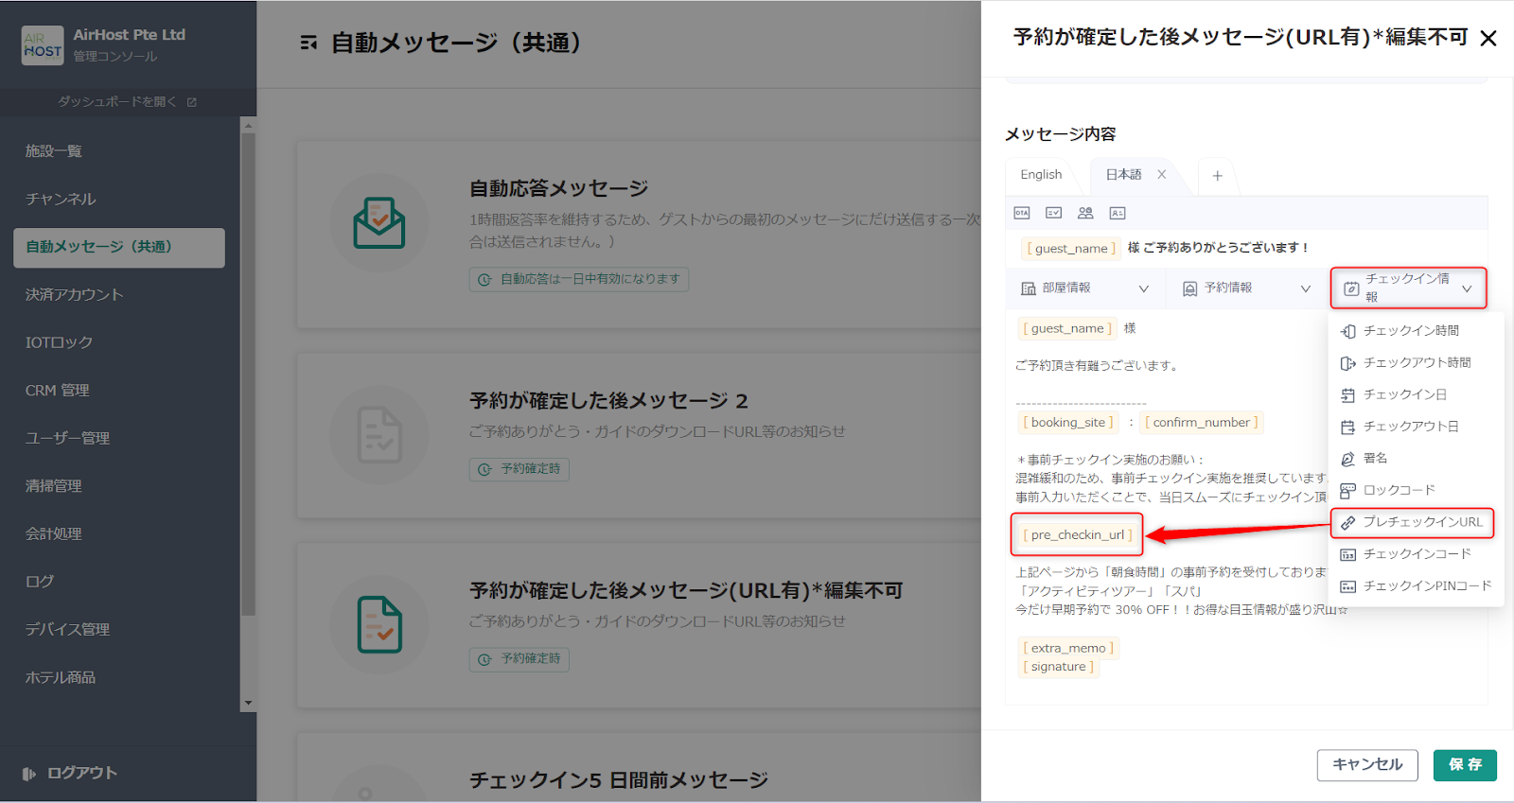Screen dimensions: 1514x803
Task: Click the 予約が確定した後メッセージ(URL有) green document icon
Action: (379, 624)
